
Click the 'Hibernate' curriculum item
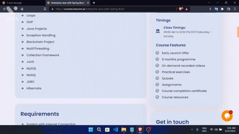34,88
